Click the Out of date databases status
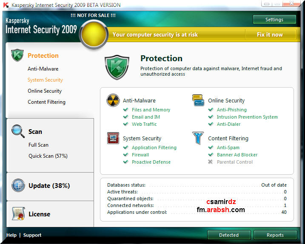The width and height of the screenshot is (305, 244). tap(274, 185)
